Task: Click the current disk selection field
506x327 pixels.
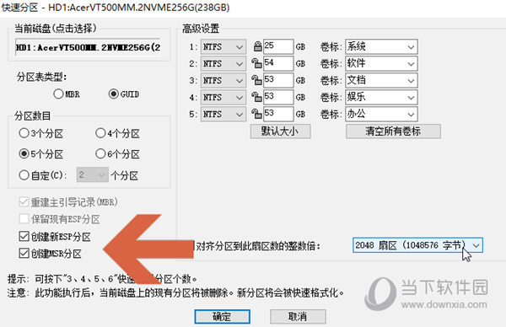Action: [88, 47]
